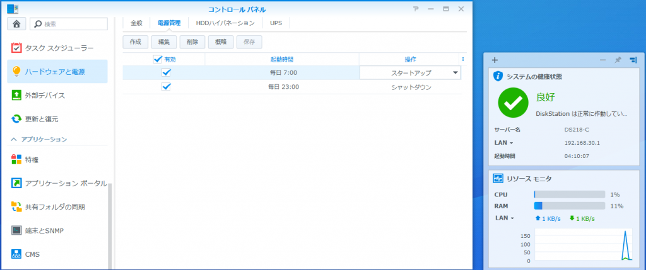The height and width of the screenshot is (270, 646).
Task: Click the CPU usage bar
Action: point(570,194)
